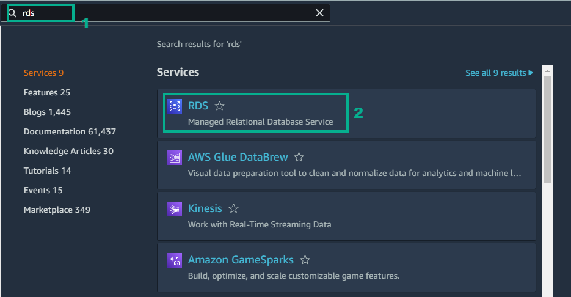Screen dimensions: 571x297
Task: Expand See all 9 results
Action: point(499,73)
